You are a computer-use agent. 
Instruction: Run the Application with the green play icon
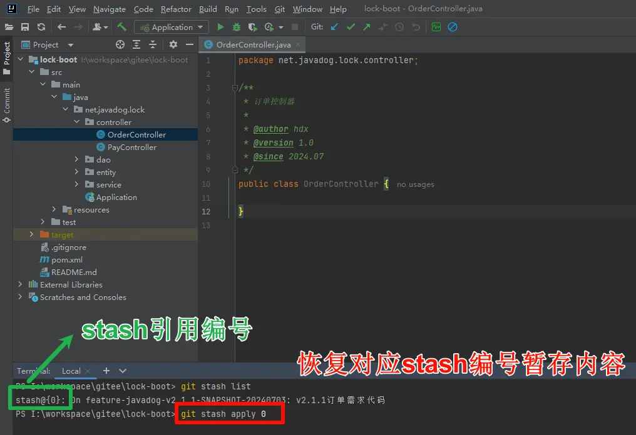pos(220,27)
